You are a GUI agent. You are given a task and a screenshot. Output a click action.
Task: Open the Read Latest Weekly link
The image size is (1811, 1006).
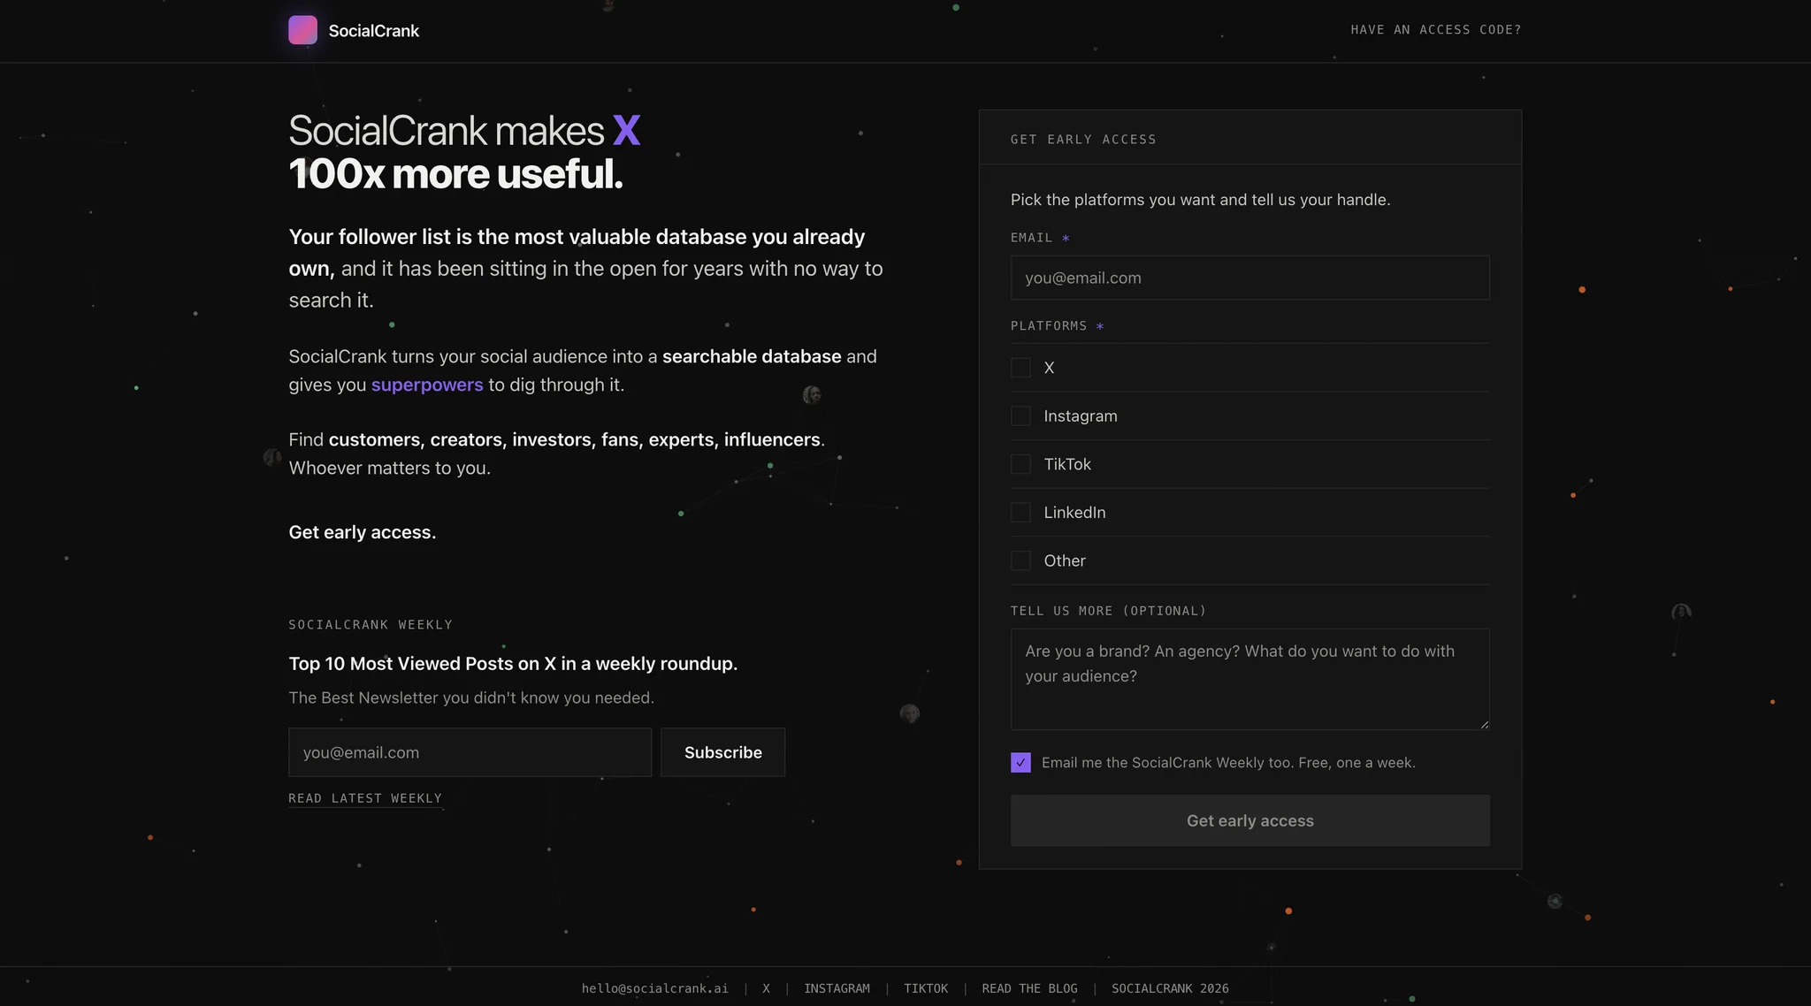(365, 798)
